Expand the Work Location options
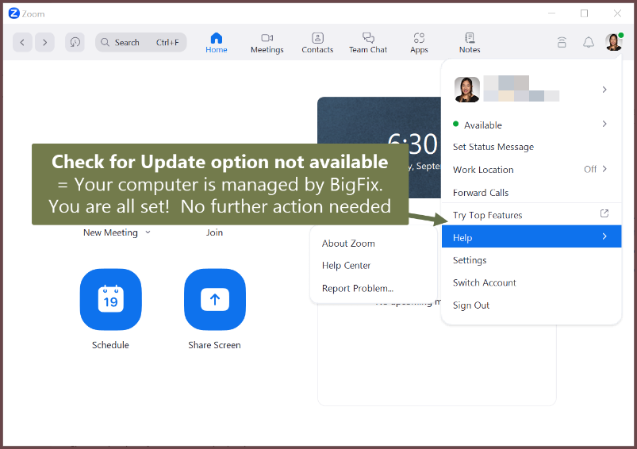637x449 pixels. pyautogui.click(x=604, y=169)
